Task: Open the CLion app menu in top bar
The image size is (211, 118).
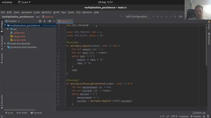Action: [x=24, y=2]
